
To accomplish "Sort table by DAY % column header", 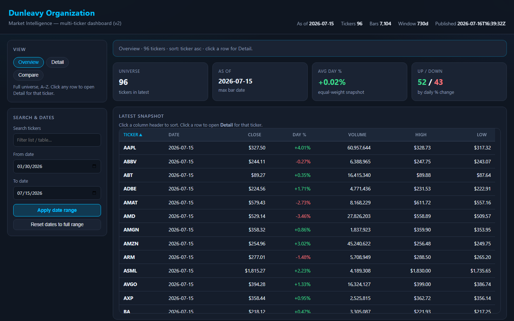I will click(x=299, y=135).
